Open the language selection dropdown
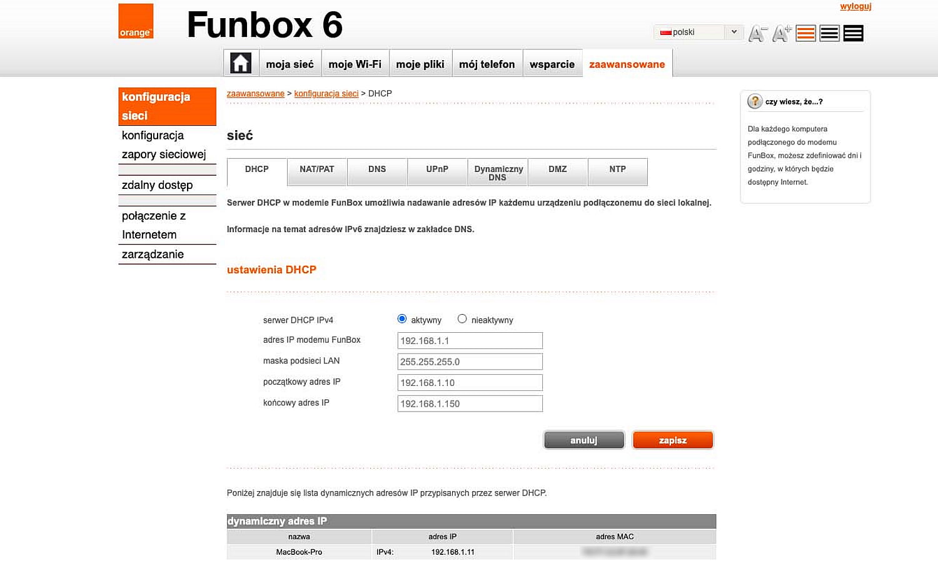938x563 pixels. pos(734,31)
